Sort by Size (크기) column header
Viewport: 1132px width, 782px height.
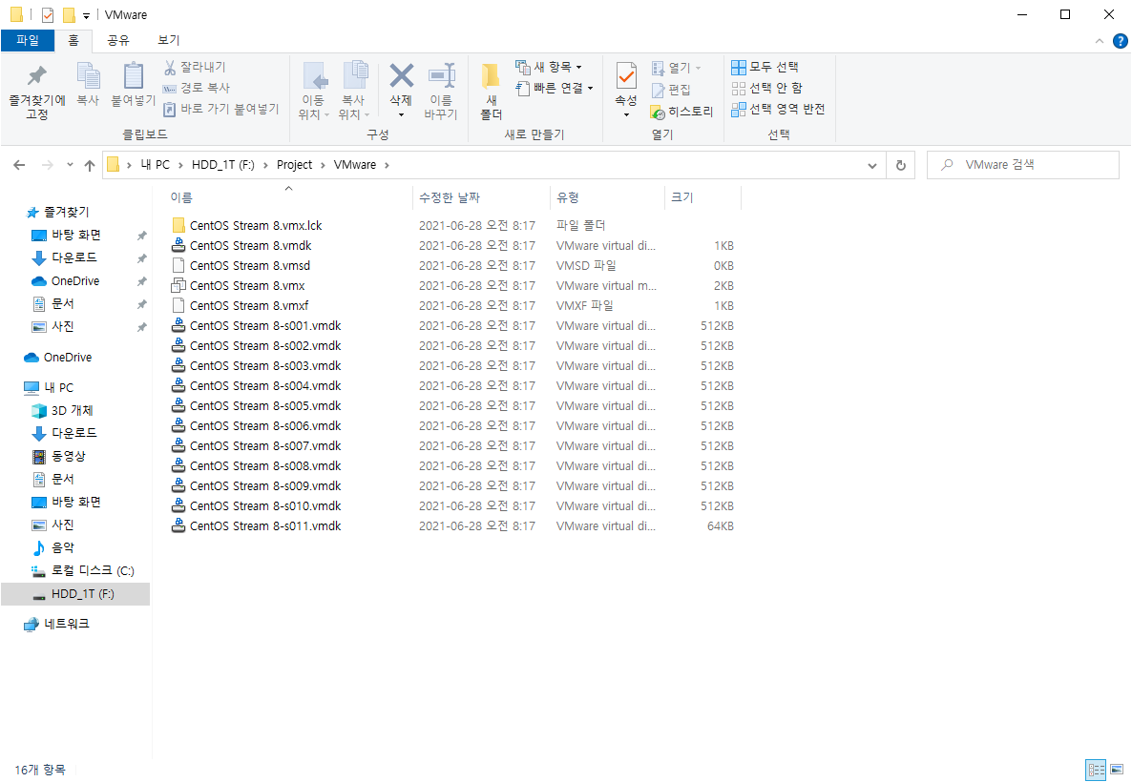click(x=702, y=197)
